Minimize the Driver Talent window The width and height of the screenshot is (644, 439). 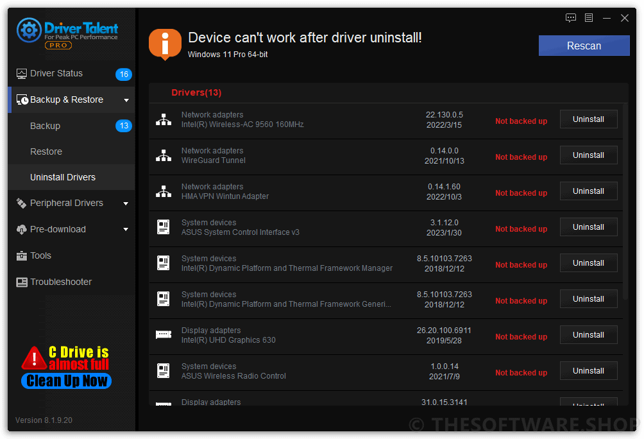607,18
